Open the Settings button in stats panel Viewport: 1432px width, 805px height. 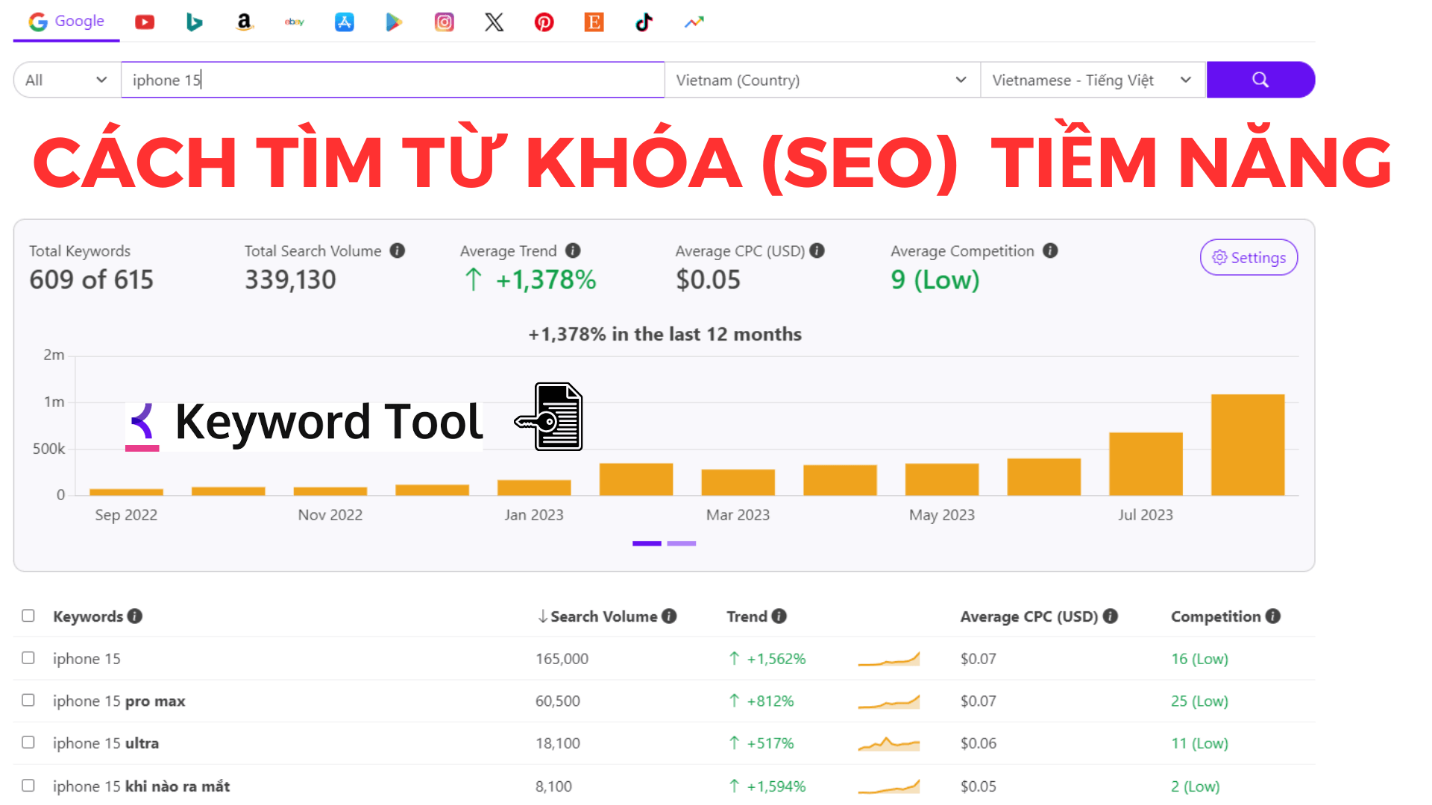(x=1249, y=257)
